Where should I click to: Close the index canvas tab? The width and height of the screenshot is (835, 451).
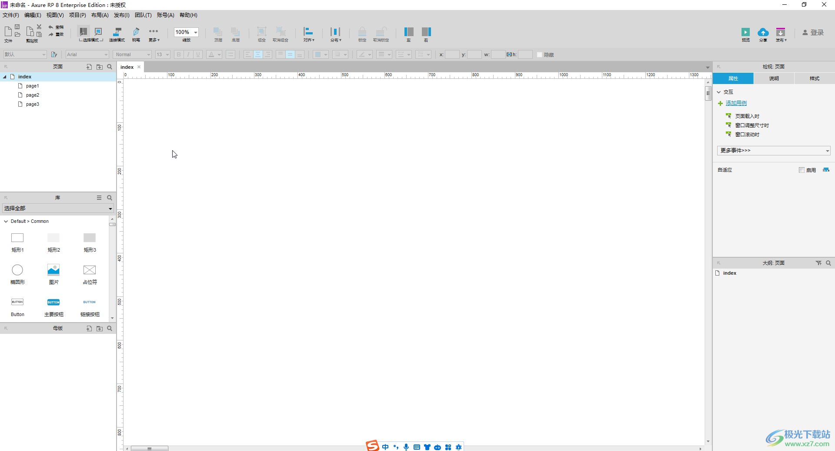[139, 67]
